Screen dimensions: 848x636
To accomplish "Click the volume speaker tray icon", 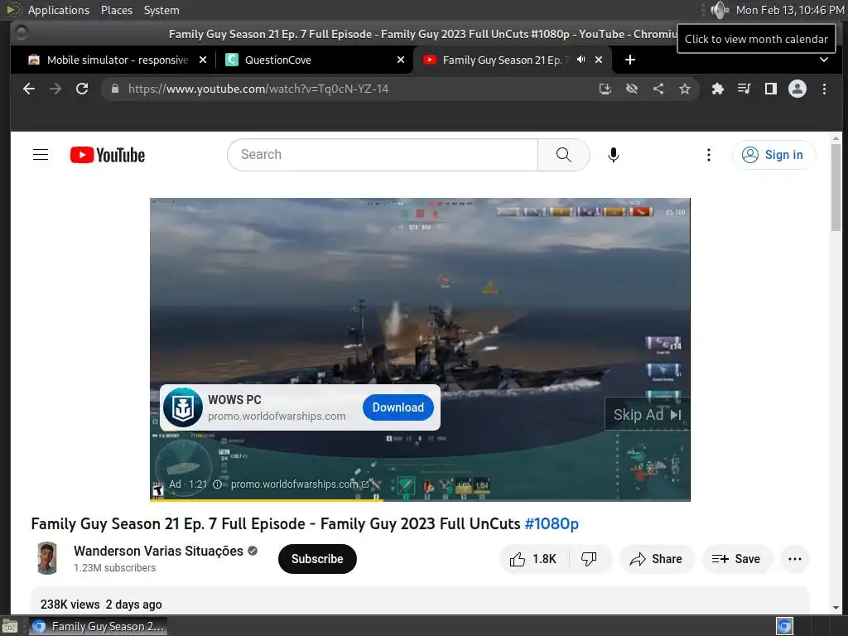I will (720, 10).
